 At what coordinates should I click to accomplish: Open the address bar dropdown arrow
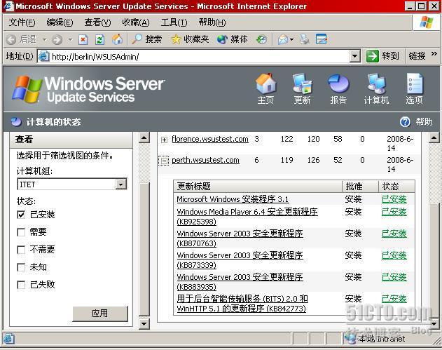coord(355,56)
